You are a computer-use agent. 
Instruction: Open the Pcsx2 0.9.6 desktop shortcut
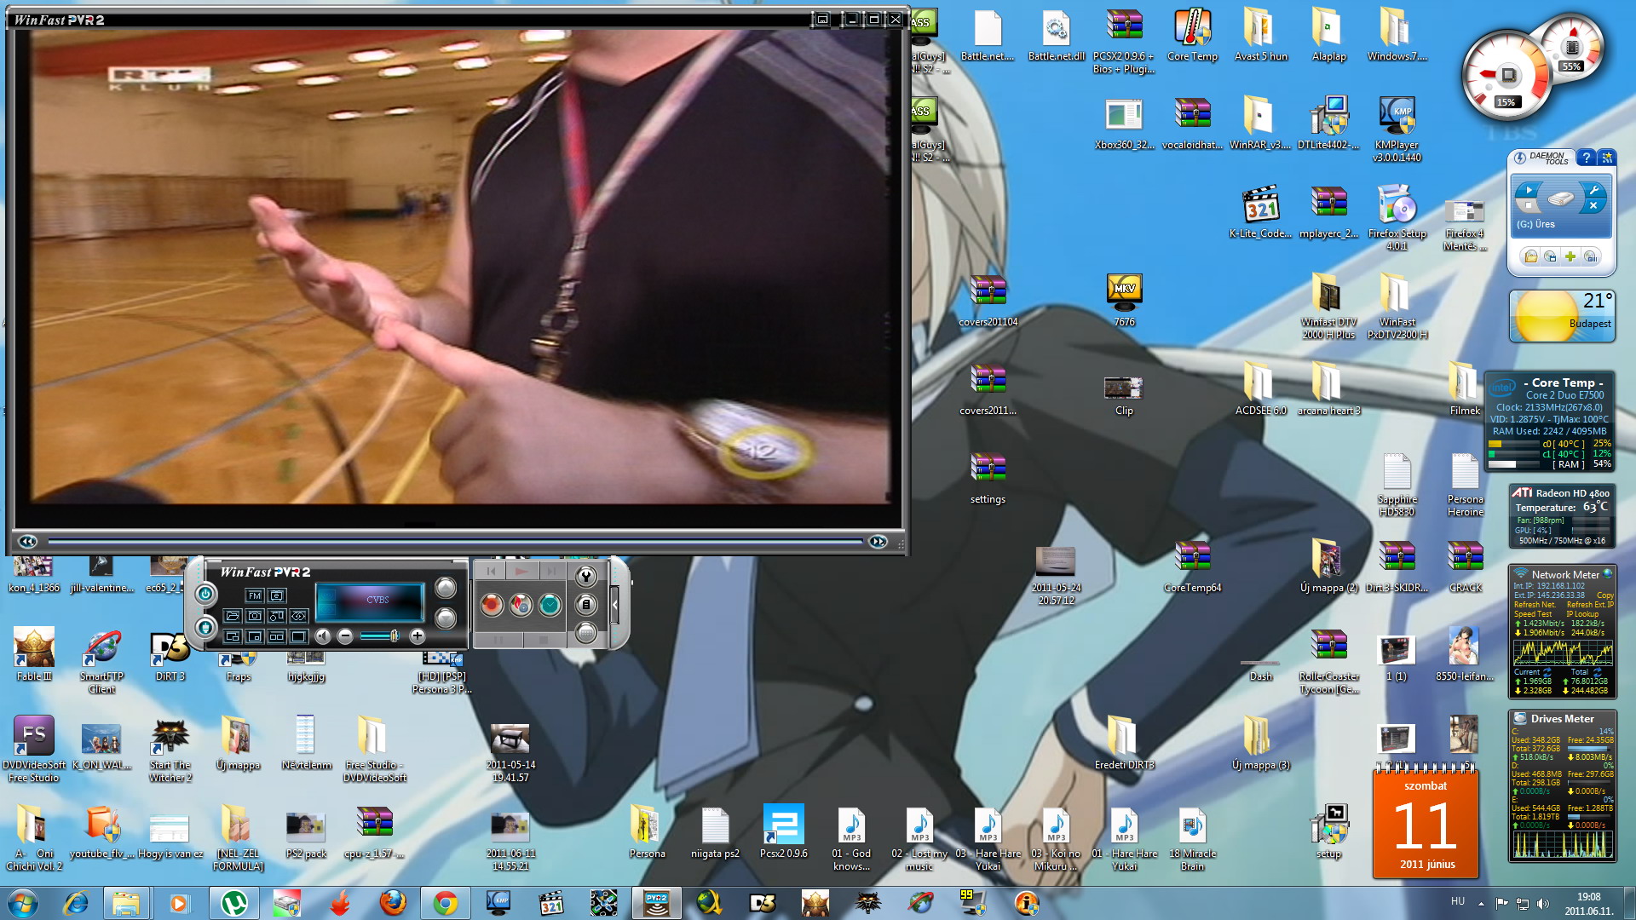(783, 831)
